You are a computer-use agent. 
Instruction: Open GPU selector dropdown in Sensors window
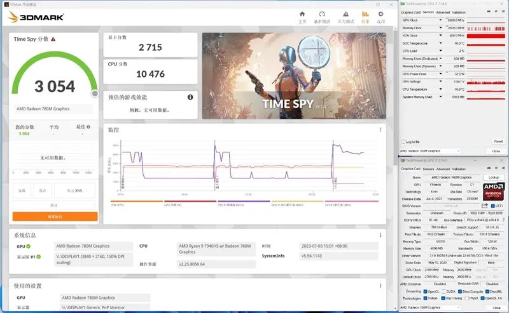point(430,151)
